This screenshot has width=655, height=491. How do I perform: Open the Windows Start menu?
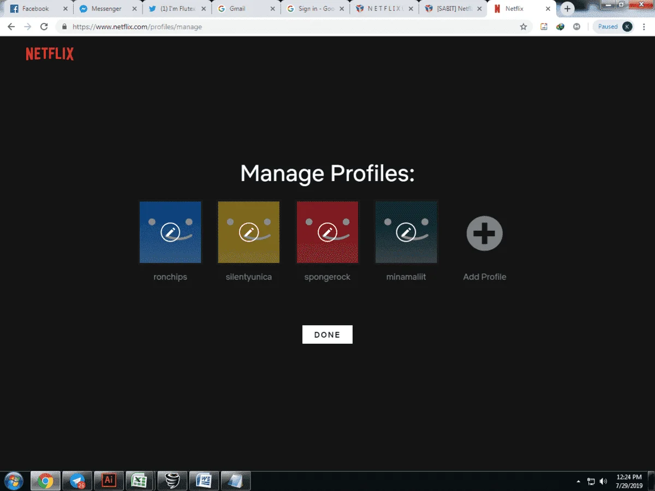click(x=14, y=481)
